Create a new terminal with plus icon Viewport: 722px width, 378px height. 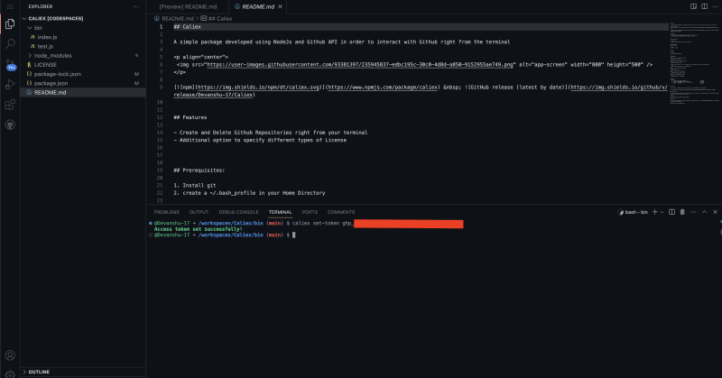pyautogui.click(x=655, y=212)
